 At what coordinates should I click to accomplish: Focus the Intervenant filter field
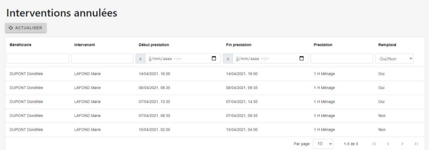click(x=102, y=58)
